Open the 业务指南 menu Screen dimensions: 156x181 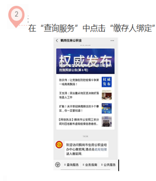click(90, 165)
